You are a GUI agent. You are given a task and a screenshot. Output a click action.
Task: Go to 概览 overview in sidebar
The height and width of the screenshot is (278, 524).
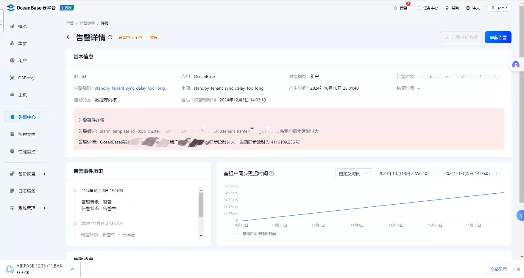(x=22, y=26)
